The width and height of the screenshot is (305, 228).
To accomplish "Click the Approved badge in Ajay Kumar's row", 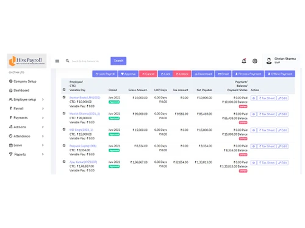I will coord(114,167).
